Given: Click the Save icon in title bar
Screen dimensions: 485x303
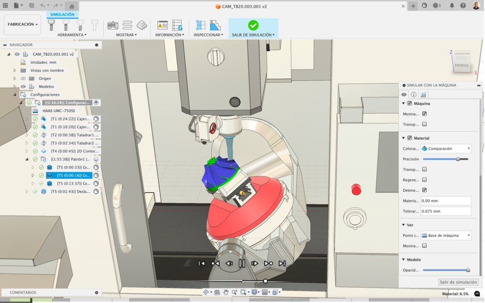Looking at the screenshot, I should tap(32, 5).
